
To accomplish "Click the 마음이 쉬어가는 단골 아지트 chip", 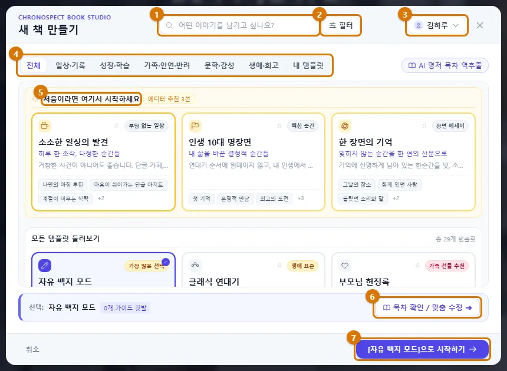I will click(129, 185).
